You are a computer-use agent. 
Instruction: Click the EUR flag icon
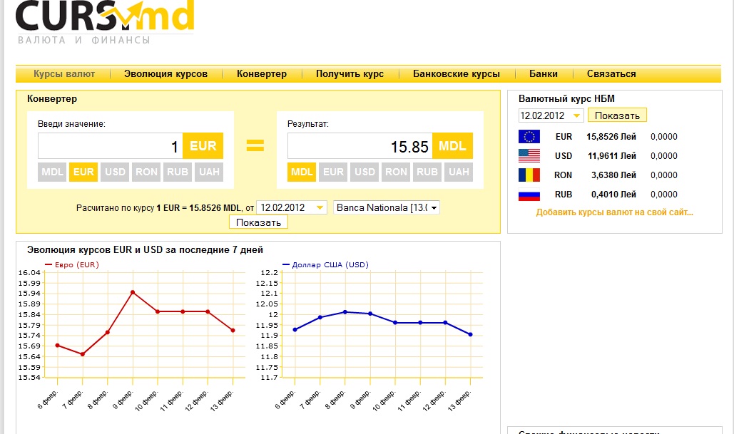pyautogui.click(x=529, y=137)
